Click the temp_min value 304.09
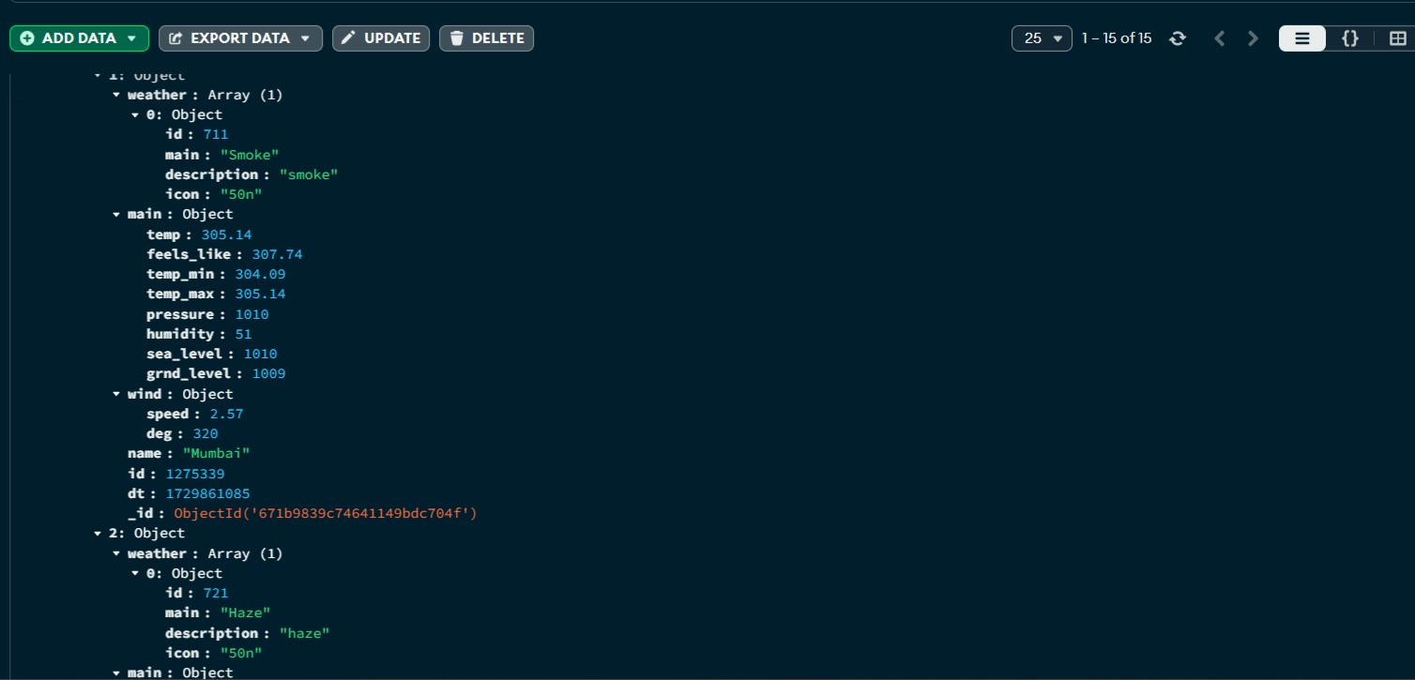The image size is (1415, 680). [260, 274]
